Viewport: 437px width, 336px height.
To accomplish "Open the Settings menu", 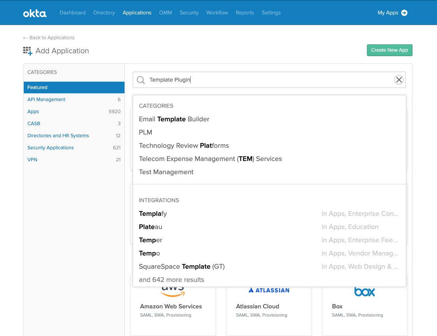I will [271, 12].
